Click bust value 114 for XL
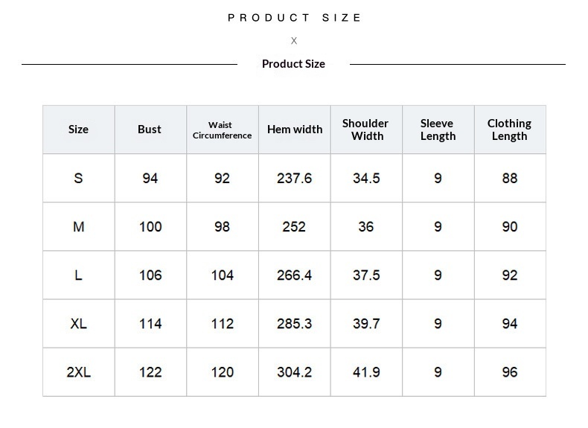Image resolution: width=588 pixels, height=428 pixels. point(150,323)
